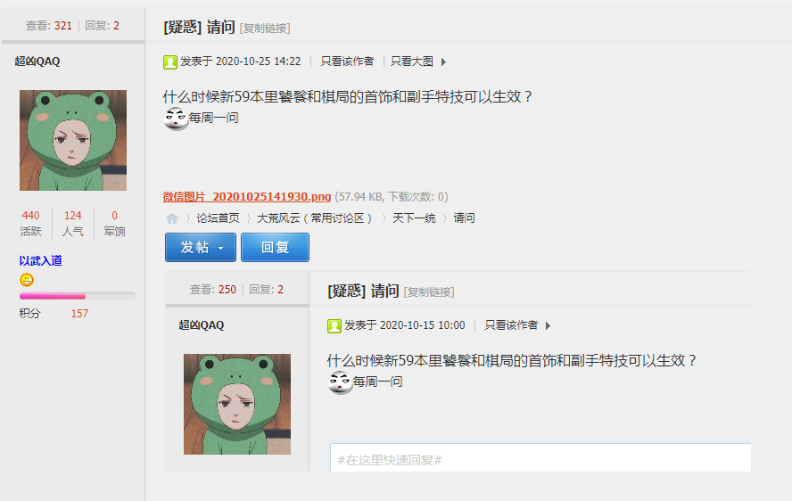Click the pink points progress bar
This screenshot has width=792, height=501.
[x=78, y=296]
